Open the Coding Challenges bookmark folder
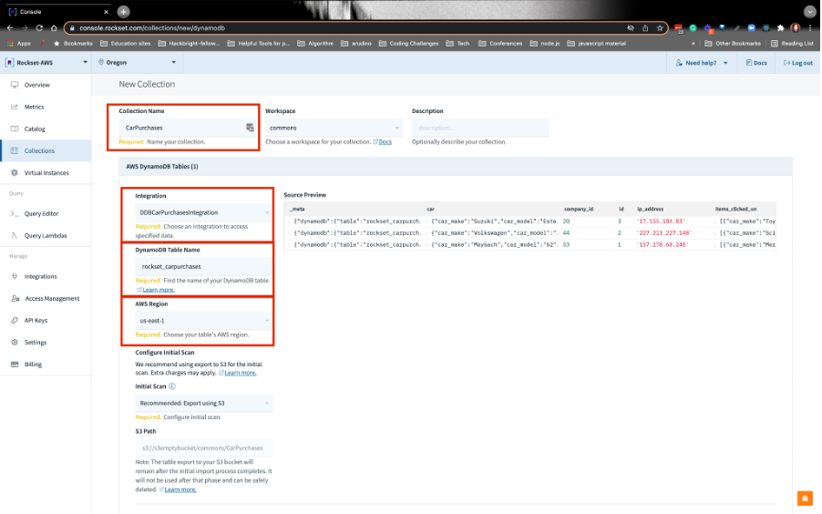 click(x=409, y=44)
